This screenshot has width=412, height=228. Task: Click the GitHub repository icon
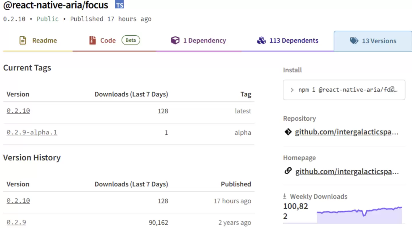tap(288, 132)
